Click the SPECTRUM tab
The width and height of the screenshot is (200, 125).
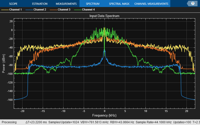tap(92, 4)
